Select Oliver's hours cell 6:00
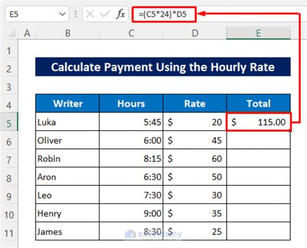The height and width of the screenshot is (248, 307). (131, 141)
